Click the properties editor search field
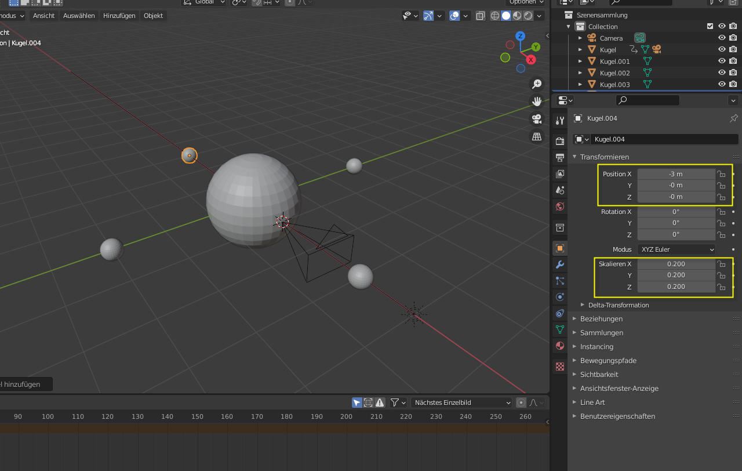Viewport: 742px width, 471px height. click(648, 100)
